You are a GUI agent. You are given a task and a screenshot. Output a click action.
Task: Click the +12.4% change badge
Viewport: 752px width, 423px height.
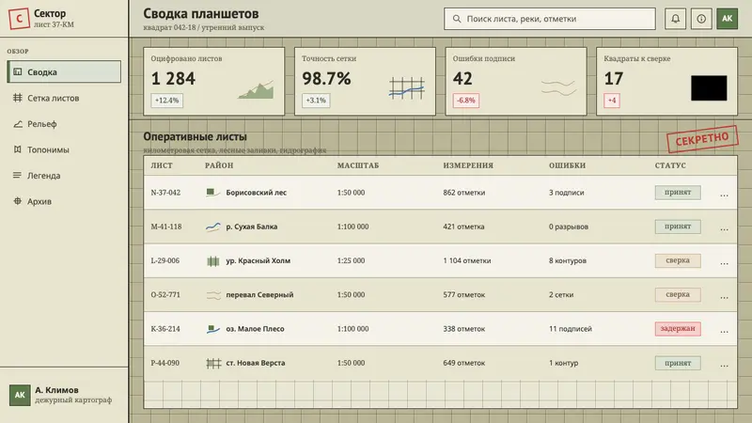[x=167, y=101]
